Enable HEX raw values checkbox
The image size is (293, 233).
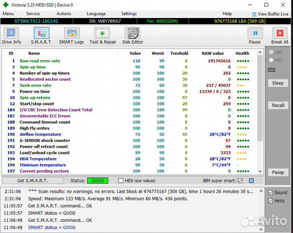(x=121, y=181)
